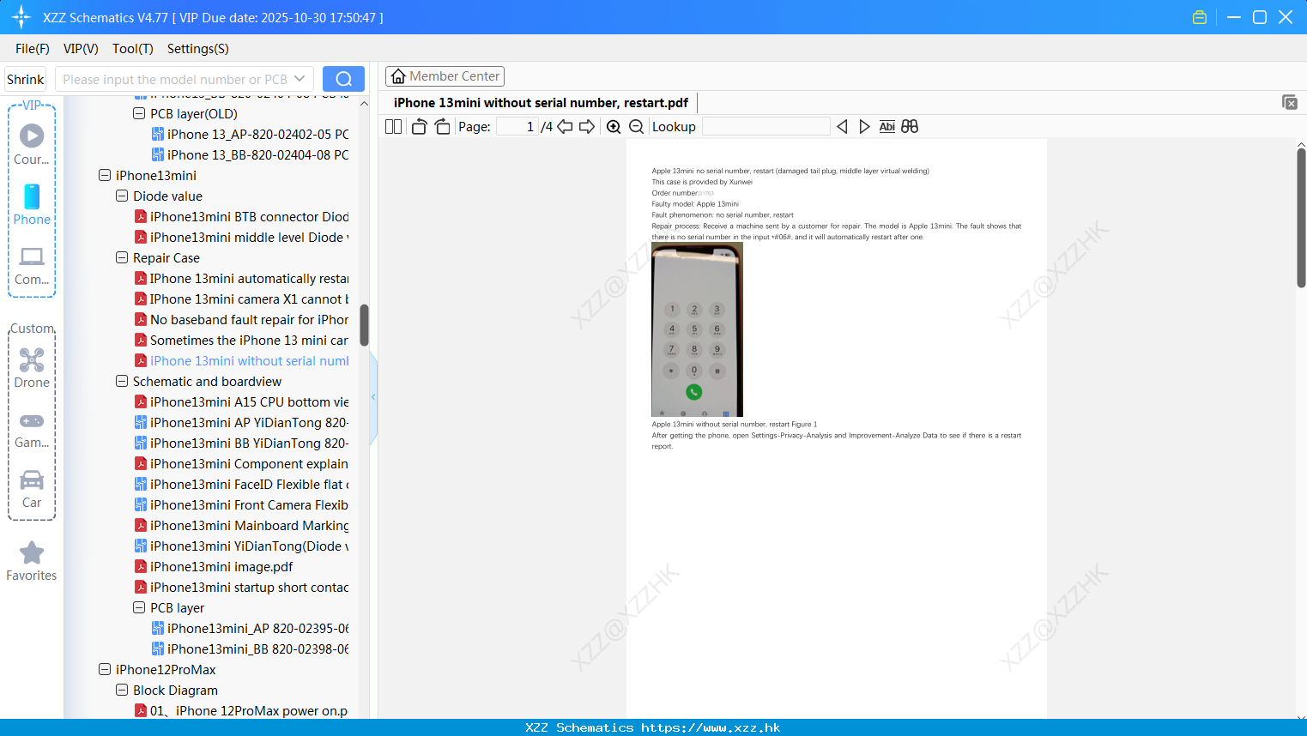The width and height of the screenshot is (1307, 736).
Task: Open the Course section in VIP sidebar
Action: tap(32, 144)
